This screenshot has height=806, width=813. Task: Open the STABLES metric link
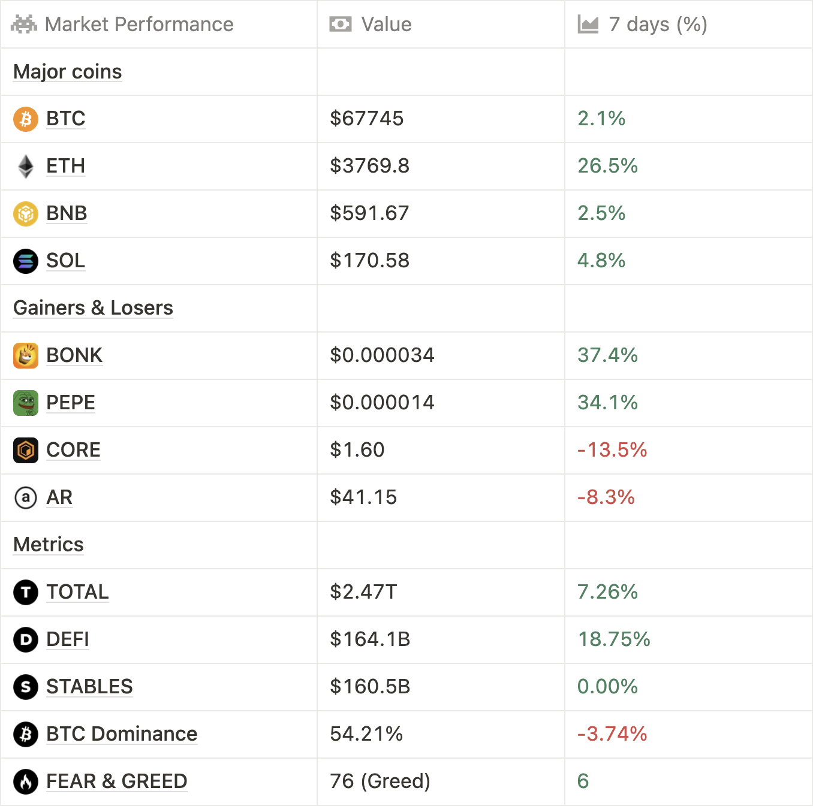89,687
